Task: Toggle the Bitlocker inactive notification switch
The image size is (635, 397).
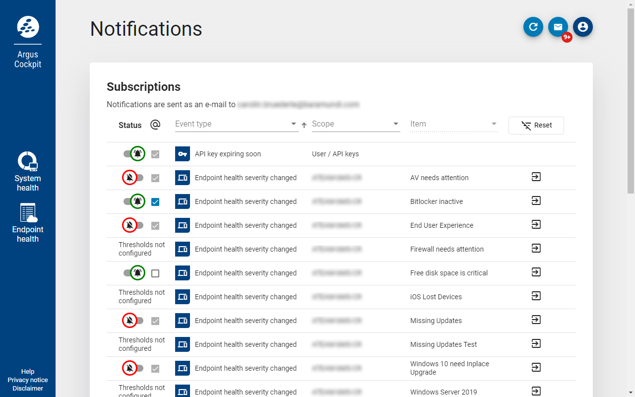Action: point(133,201)
